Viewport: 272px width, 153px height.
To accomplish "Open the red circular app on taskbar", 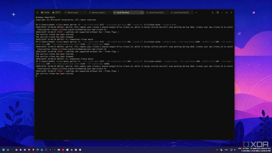I will click(63, 150).
